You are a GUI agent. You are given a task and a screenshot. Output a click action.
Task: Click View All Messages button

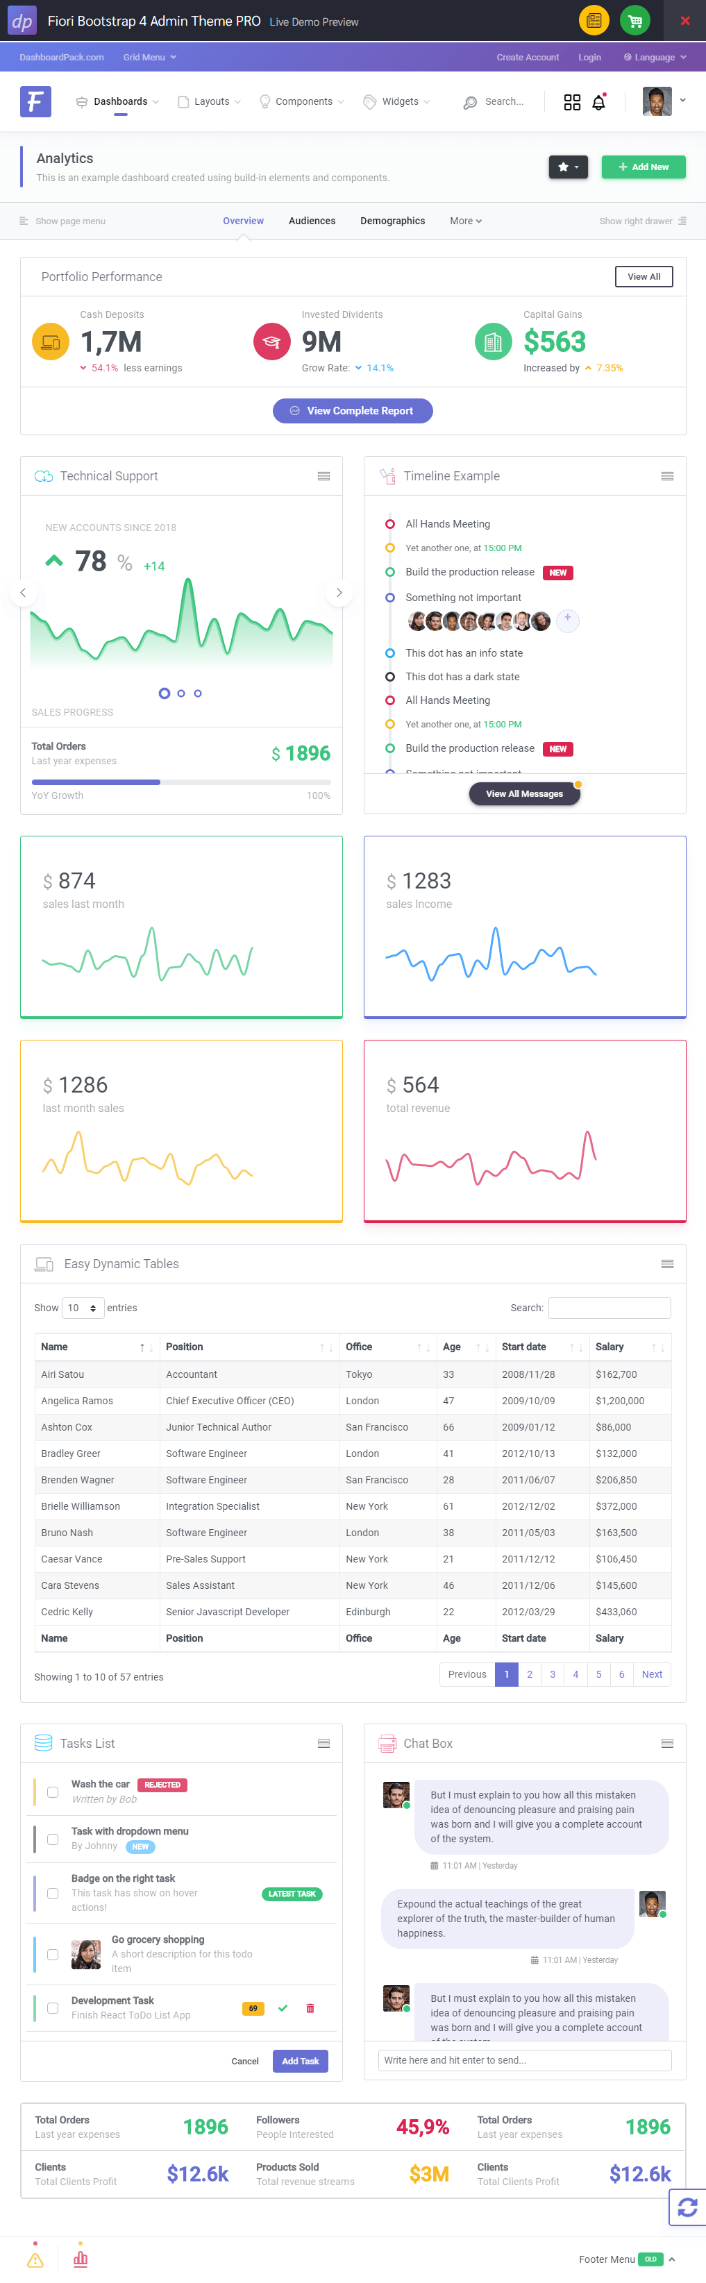(524, 794)
